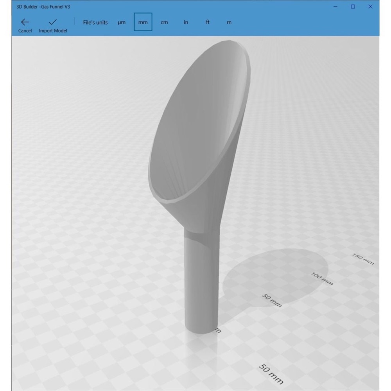The width and height of the screenshot is (391, 391).
Task: Click the Import Model checkmark icon
Action: (53, 22)
